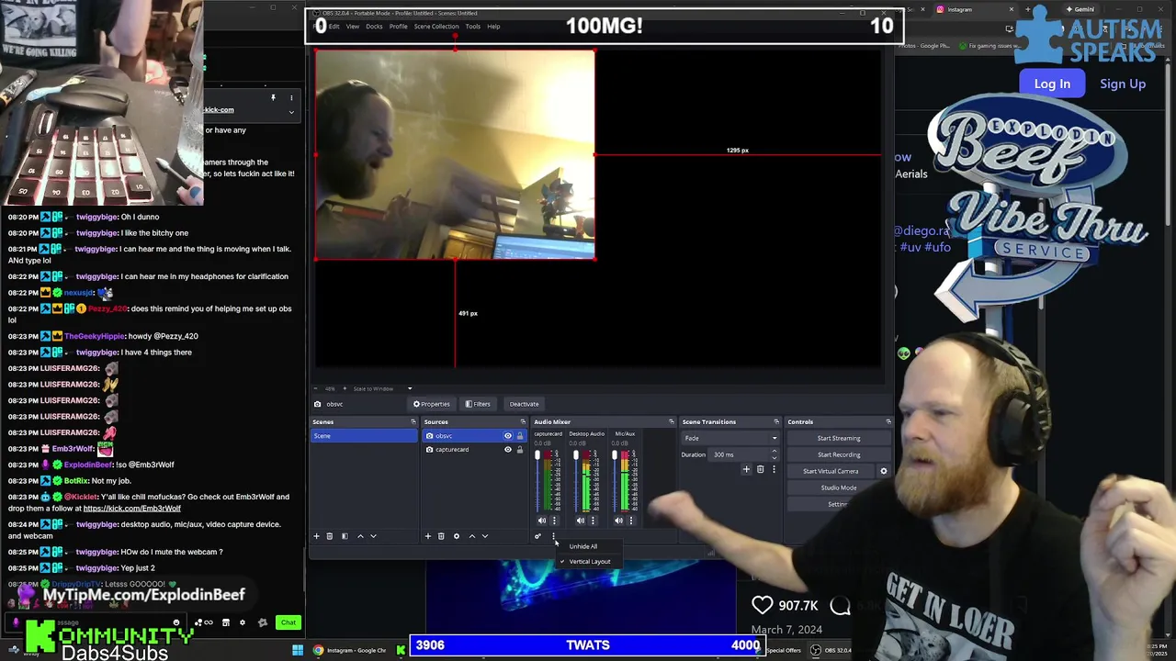Open Docks menu in OBS

pos(374,27)
